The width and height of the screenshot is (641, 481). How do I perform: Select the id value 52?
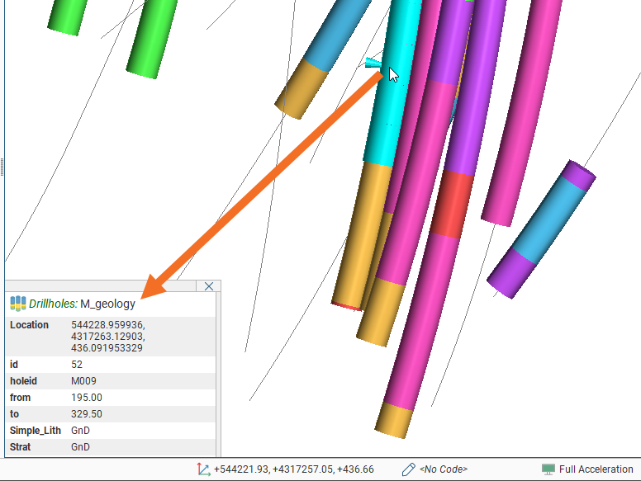77,364
